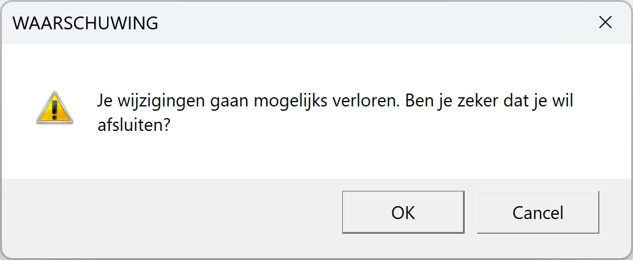633x260 pixels.
Task: Accept losing changes with the OK button
Action: coord(403,212)
